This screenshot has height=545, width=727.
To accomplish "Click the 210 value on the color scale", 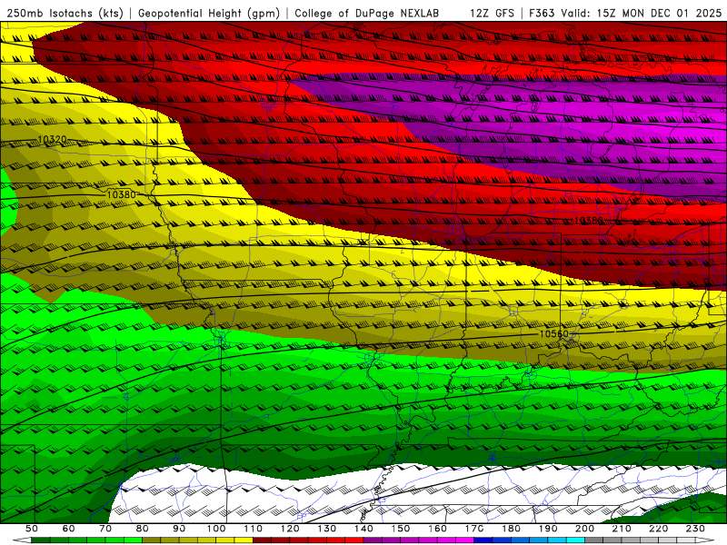I will point(622,529).
